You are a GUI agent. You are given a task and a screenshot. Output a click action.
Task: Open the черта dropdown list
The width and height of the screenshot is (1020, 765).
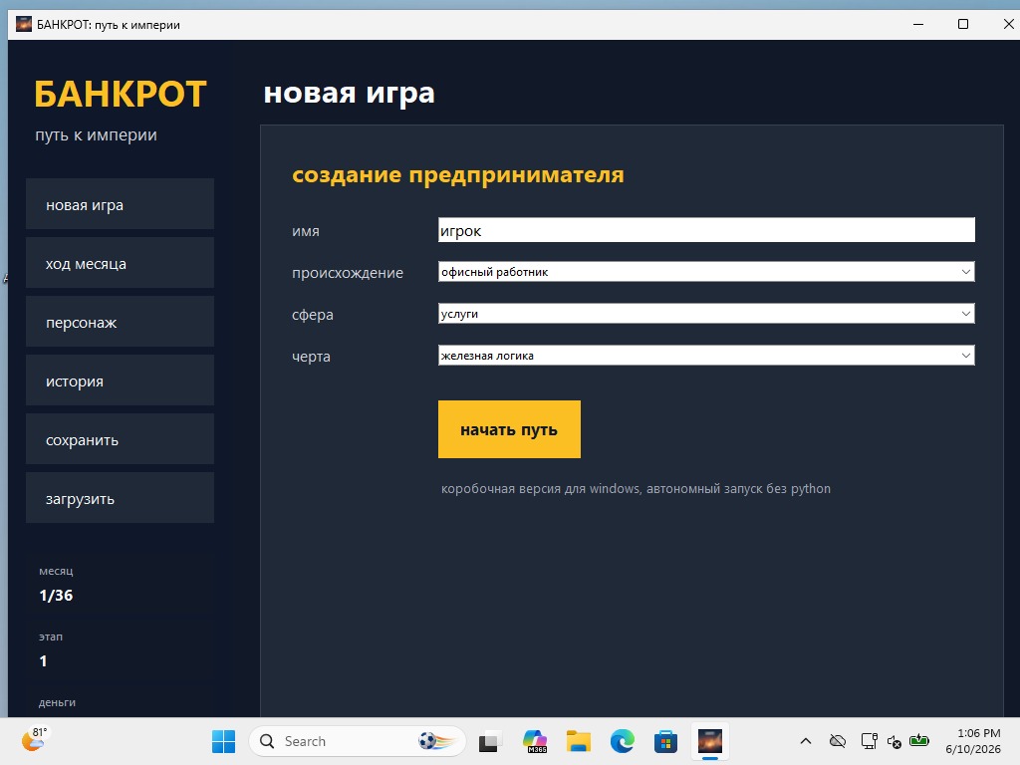(706, 356)
